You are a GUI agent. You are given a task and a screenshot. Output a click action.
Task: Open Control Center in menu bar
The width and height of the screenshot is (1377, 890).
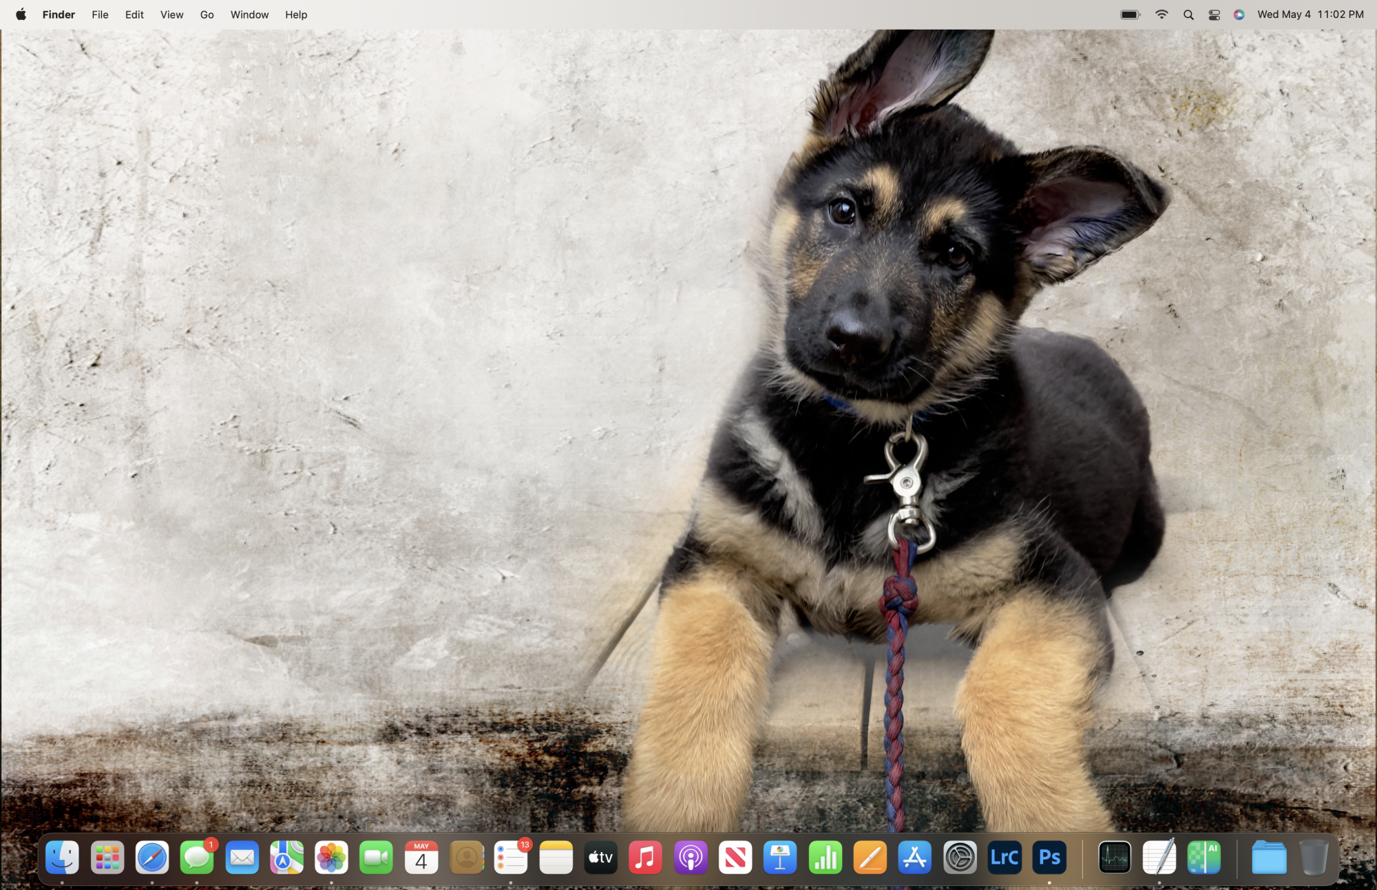1214,14
